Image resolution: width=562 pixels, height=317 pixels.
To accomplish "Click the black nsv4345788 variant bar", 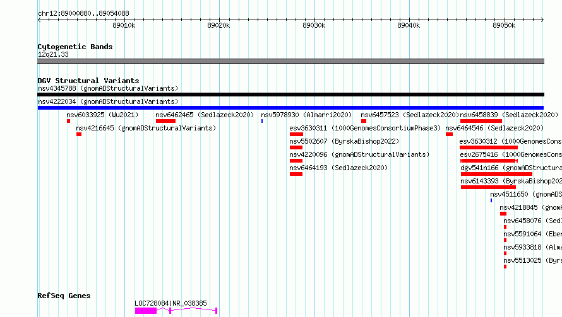I will [x=290, y=95].
